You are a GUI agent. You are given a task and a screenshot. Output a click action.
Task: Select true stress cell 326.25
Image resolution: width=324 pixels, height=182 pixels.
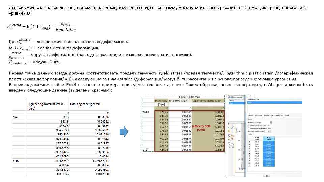click(161, 112)
